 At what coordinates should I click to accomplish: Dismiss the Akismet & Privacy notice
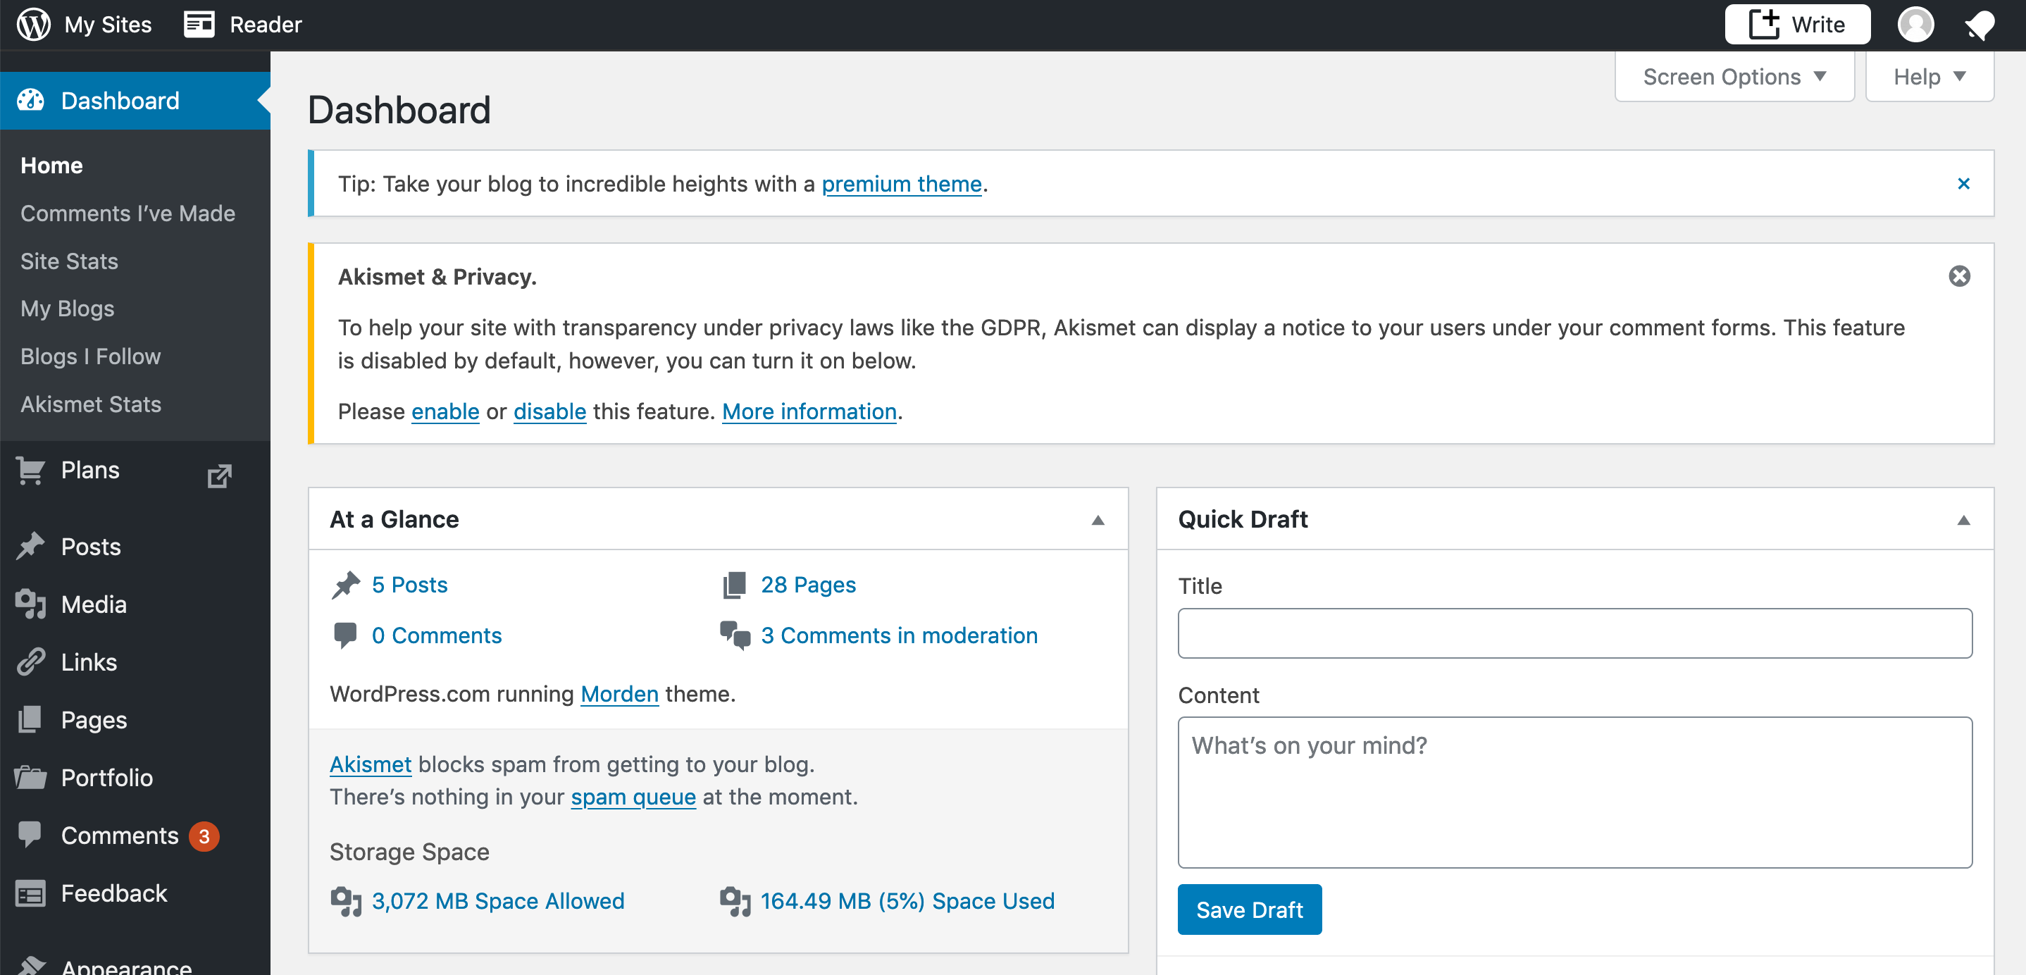point(1959,276)
